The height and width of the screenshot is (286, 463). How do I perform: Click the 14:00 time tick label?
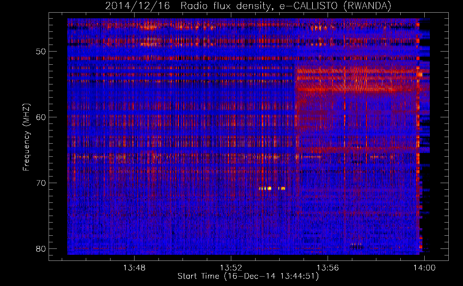(x=424, y=268)
